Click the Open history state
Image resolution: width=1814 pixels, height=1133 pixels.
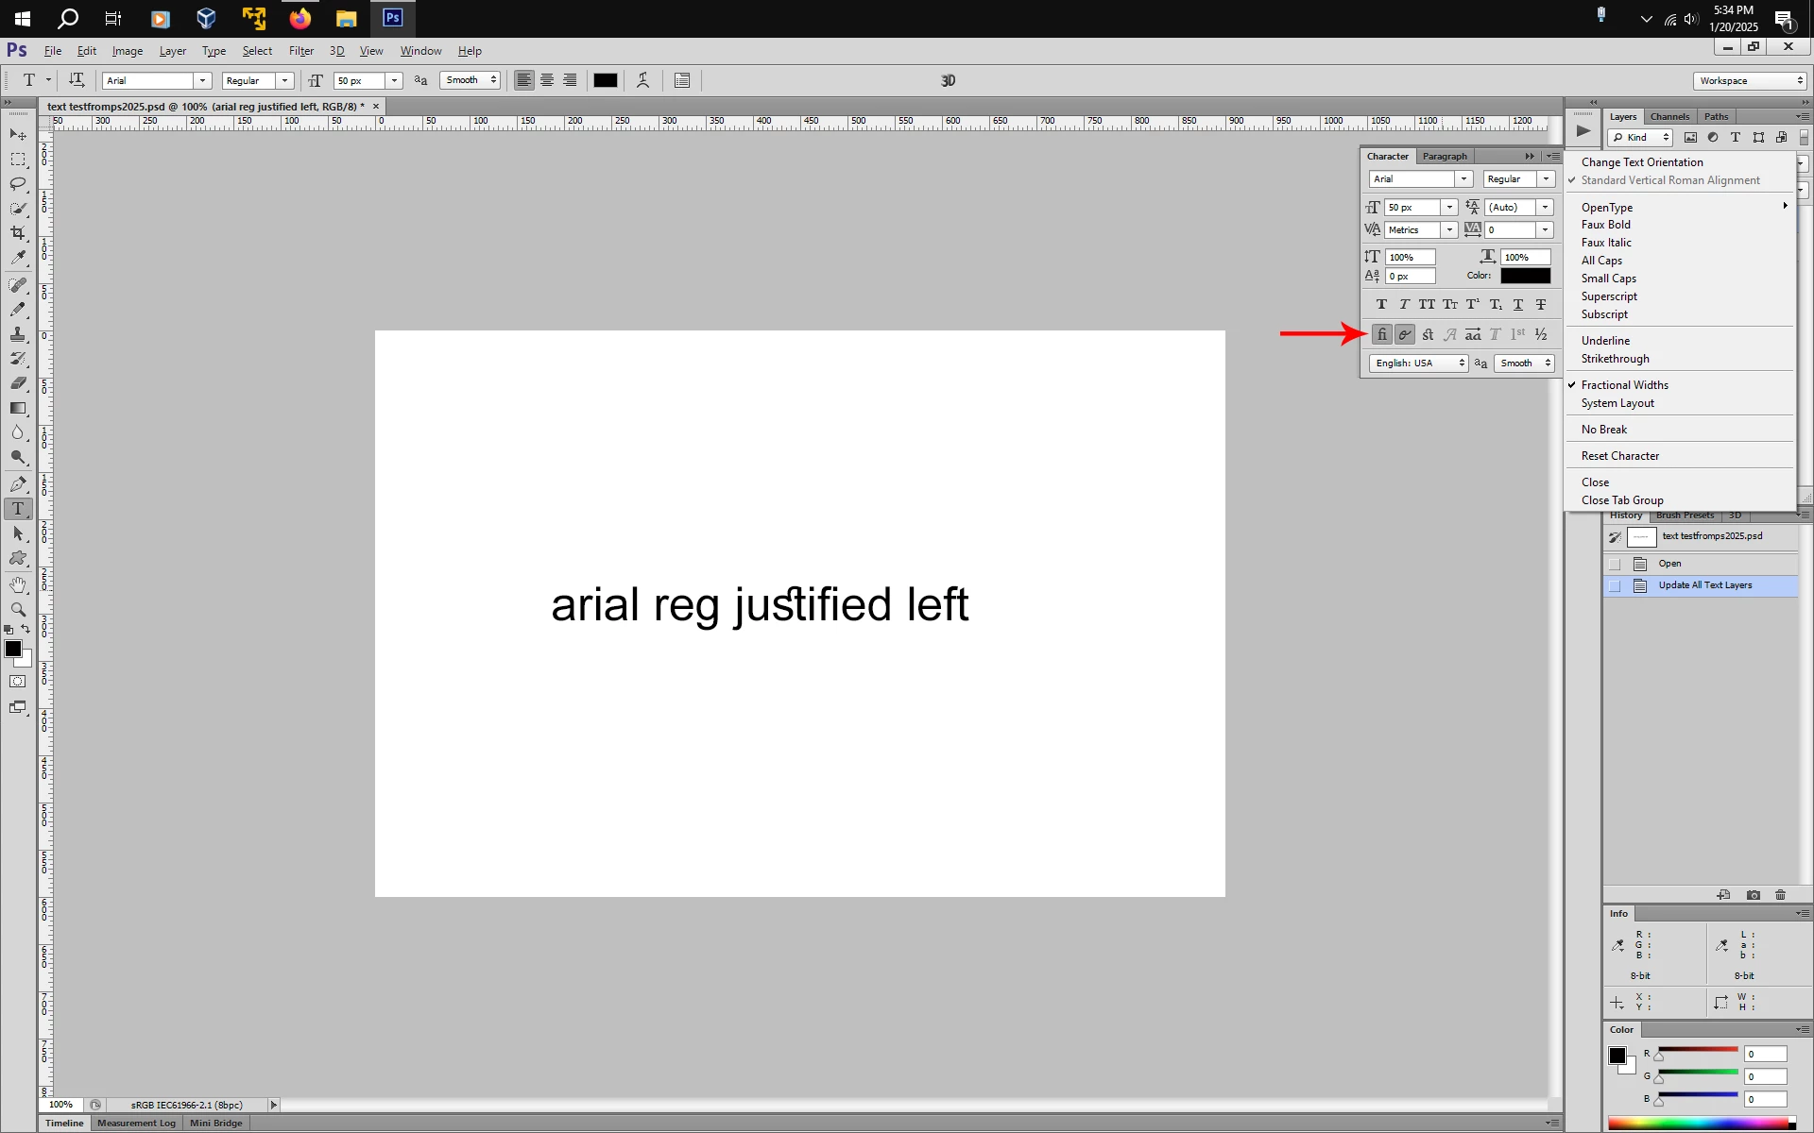1669,564
